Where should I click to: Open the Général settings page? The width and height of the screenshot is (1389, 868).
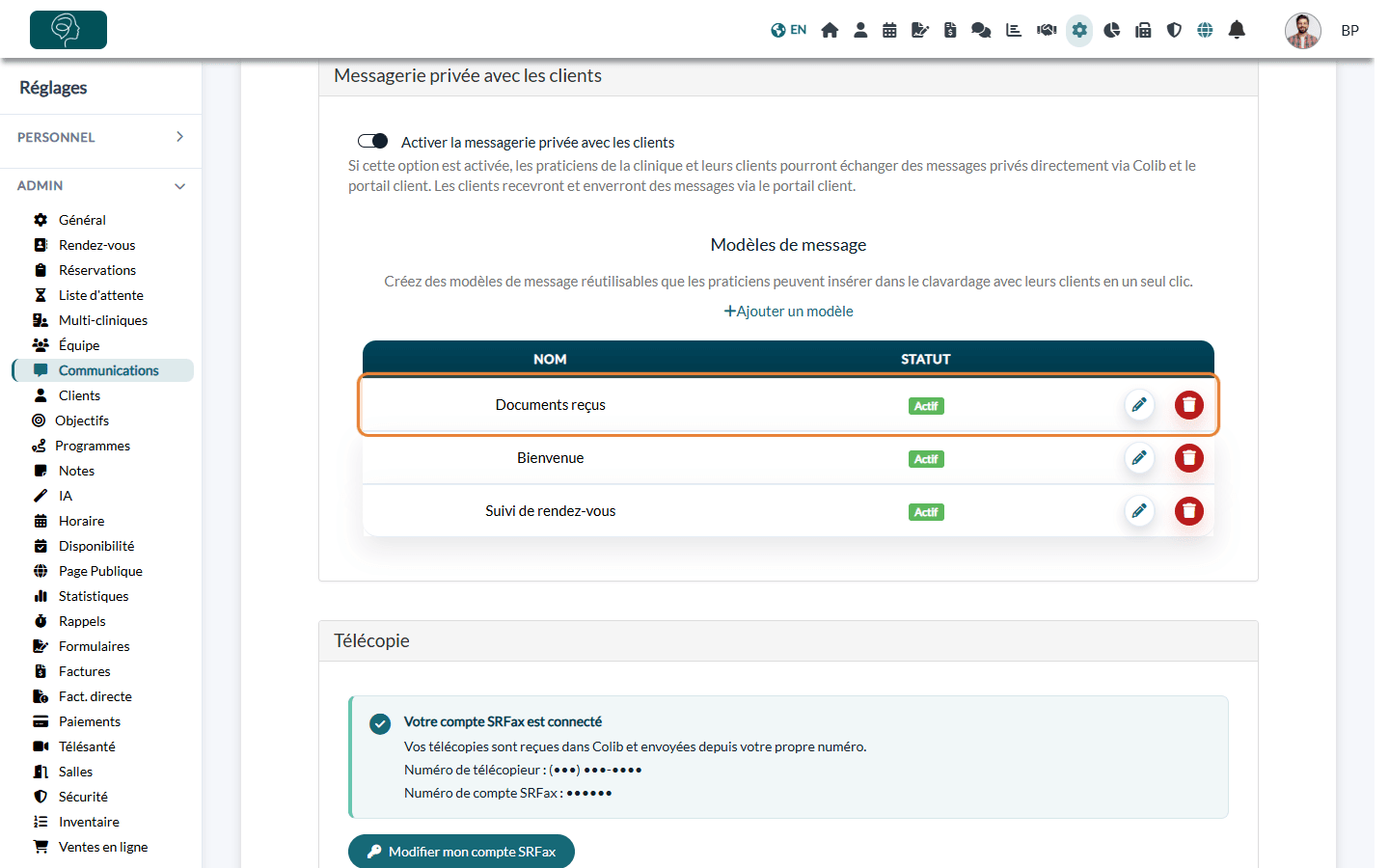coord(82,220)
